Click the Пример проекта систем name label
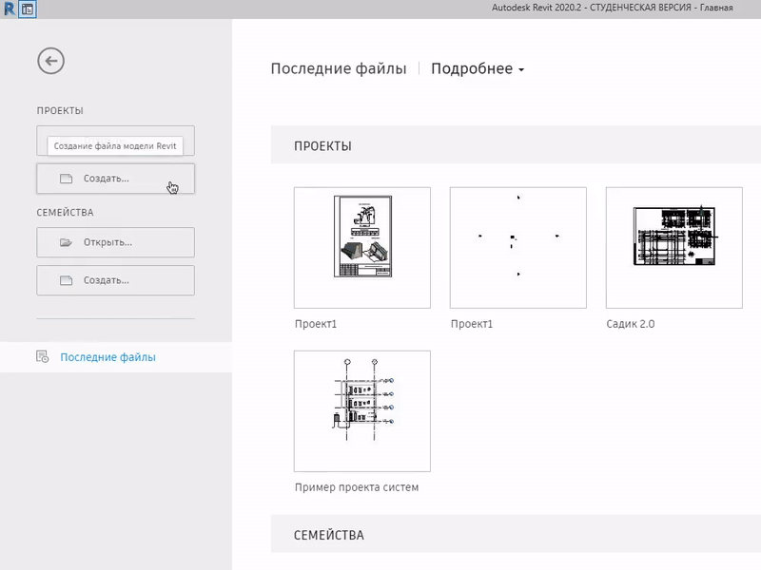This screenshot has height=570, width=761. (356, 487)
